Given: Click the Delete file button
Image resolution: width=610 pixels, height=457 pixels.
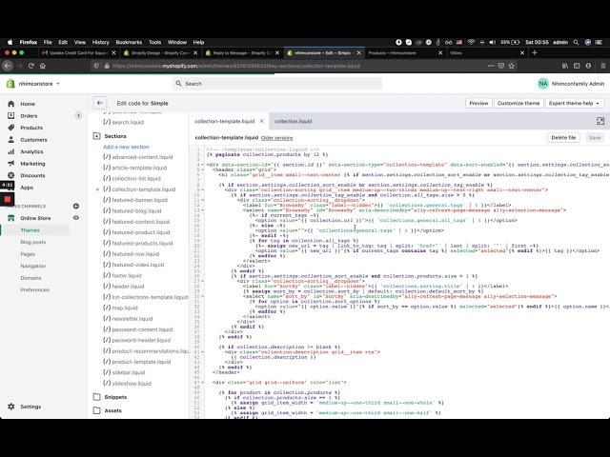Looking at the screenshot, I should [563, 137].
